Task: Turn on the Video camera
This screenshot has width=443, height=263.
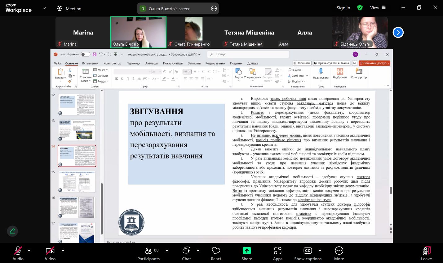Action: coord(50,253)
